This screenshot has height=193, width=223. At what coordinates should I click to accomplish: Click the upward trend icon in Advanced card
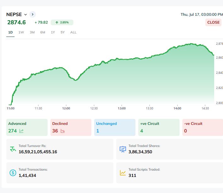coord(21,131)
